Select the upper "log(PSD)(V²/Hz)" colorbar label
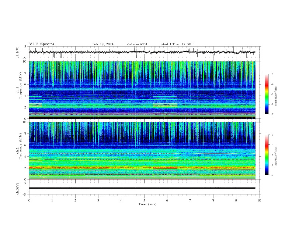This screenshot has width=292, height=225. pos(276,96)
